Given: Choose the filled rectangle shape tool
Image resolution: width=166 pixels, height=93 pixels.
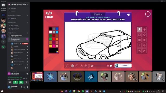Looking at the screenshot, I should click(x=139, y=40).
